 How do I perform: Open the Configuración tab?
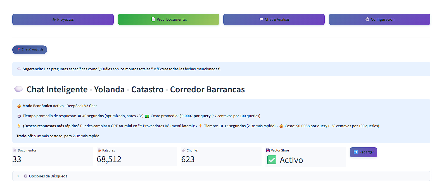(379, 19)
